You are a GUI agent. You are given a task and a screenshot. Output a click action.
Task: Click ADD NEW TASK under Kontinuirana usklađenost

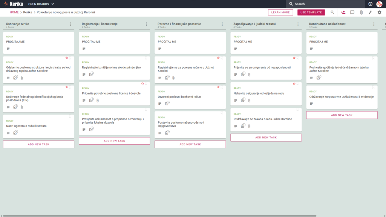(342, 115)
